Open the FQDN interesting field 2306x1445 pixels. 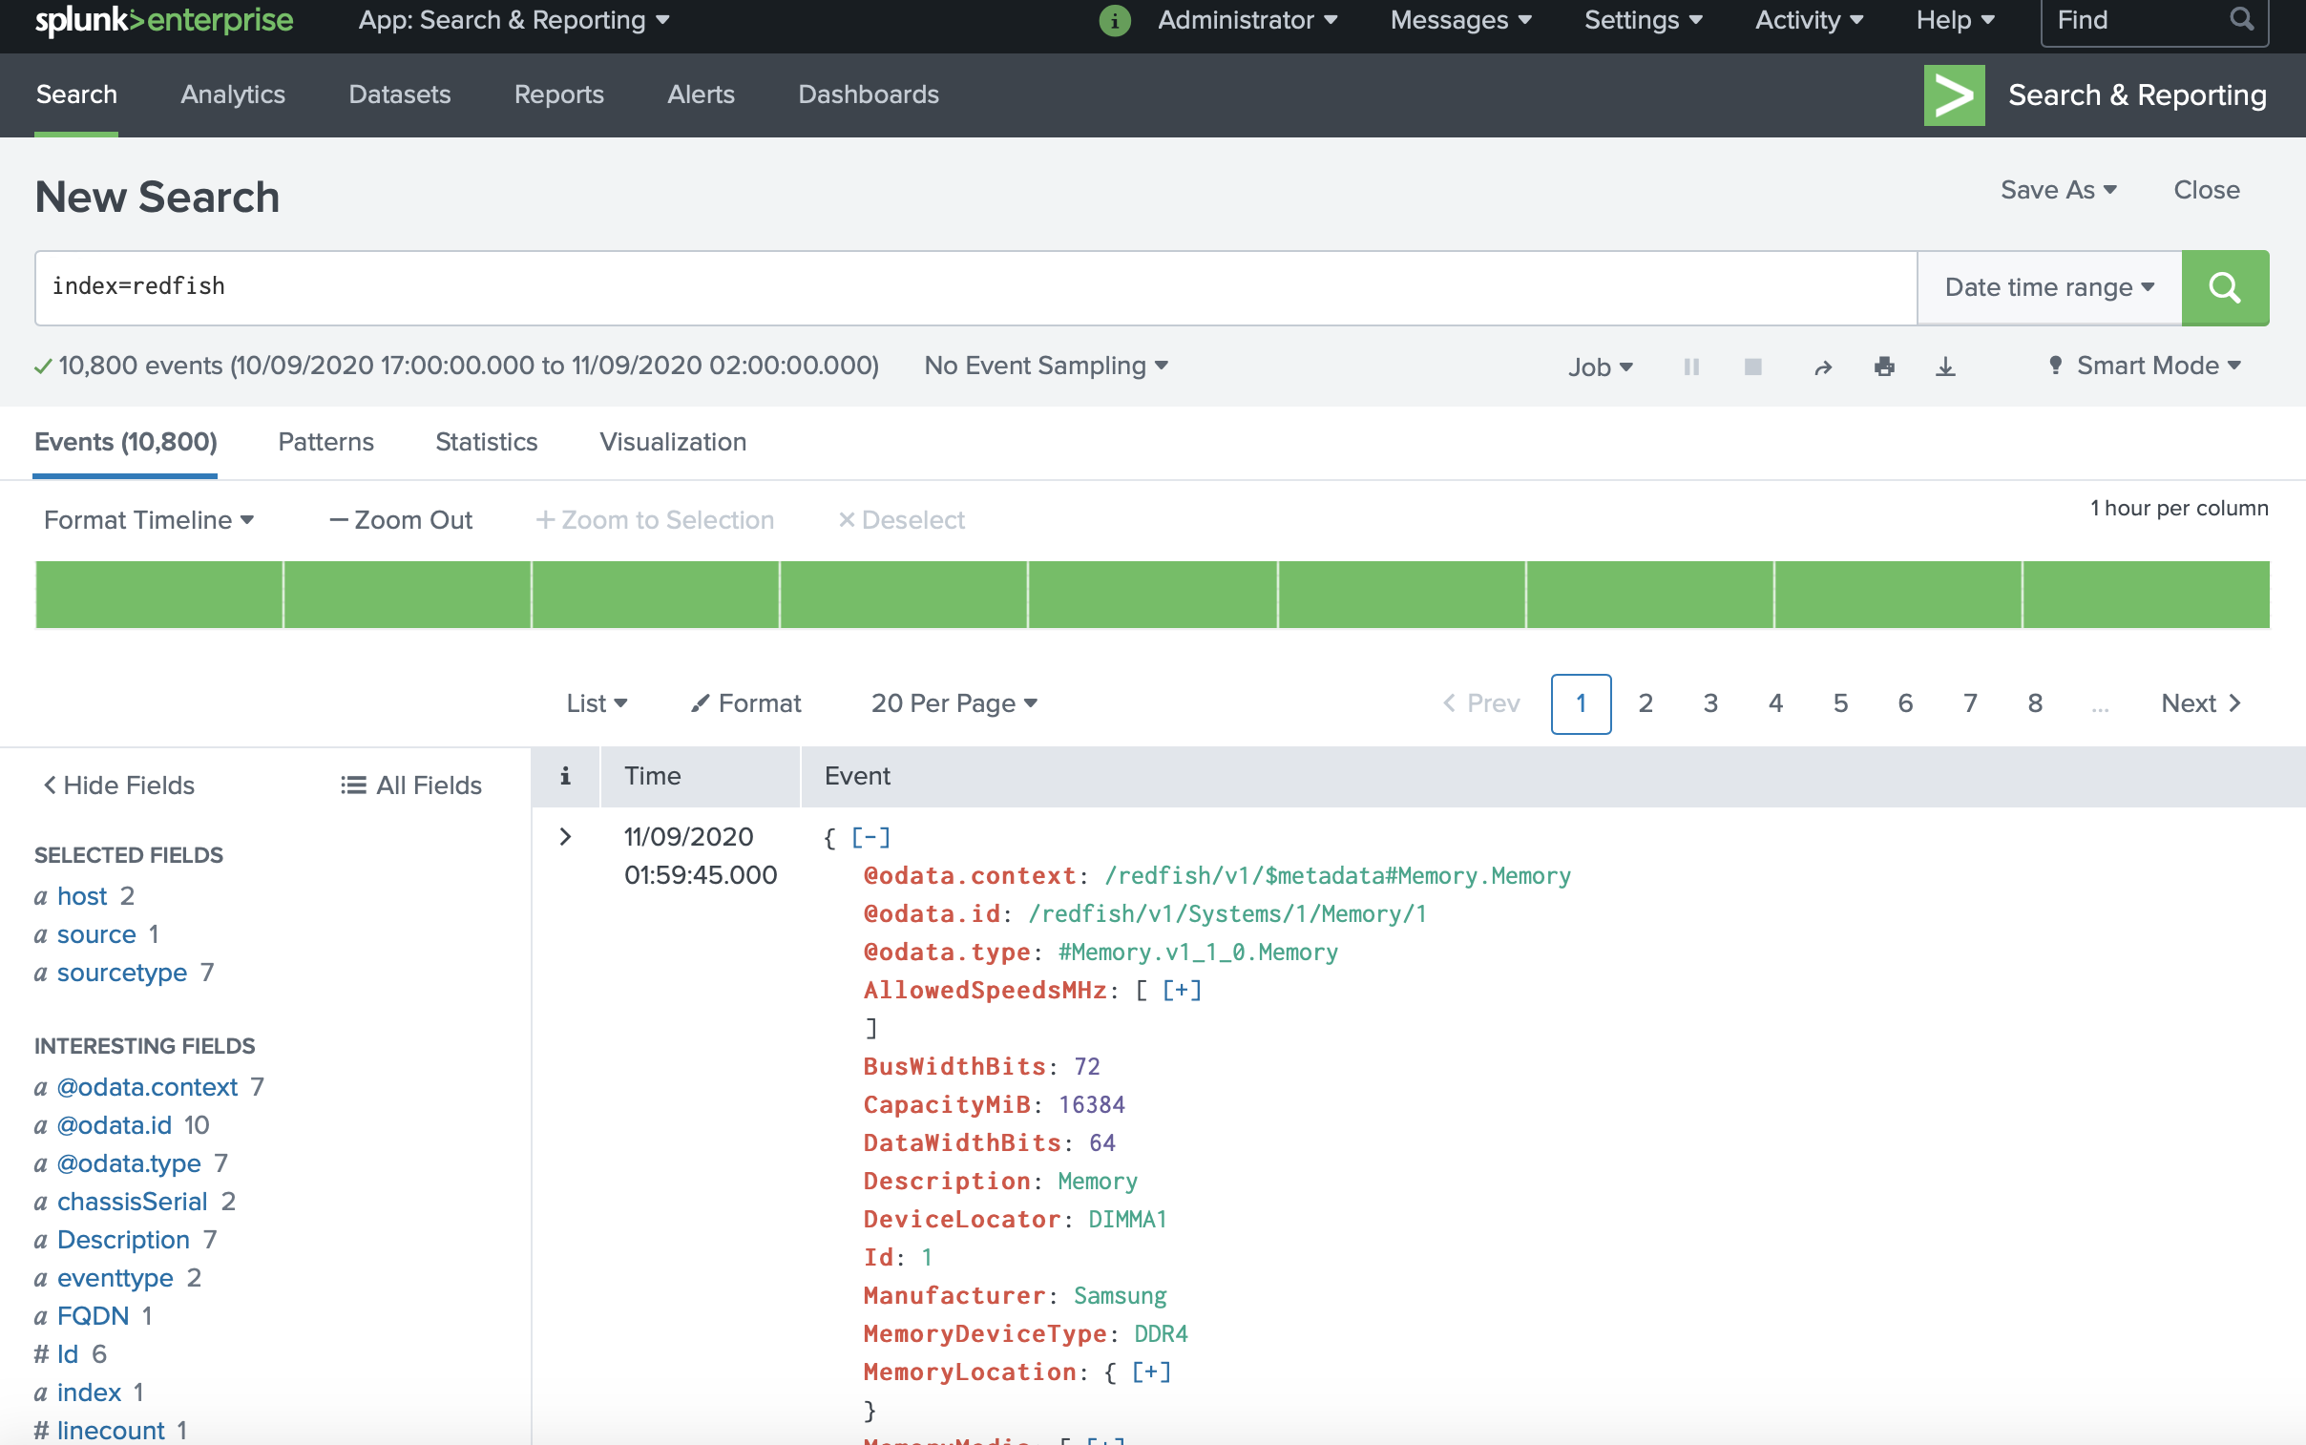coord(93,1316)
